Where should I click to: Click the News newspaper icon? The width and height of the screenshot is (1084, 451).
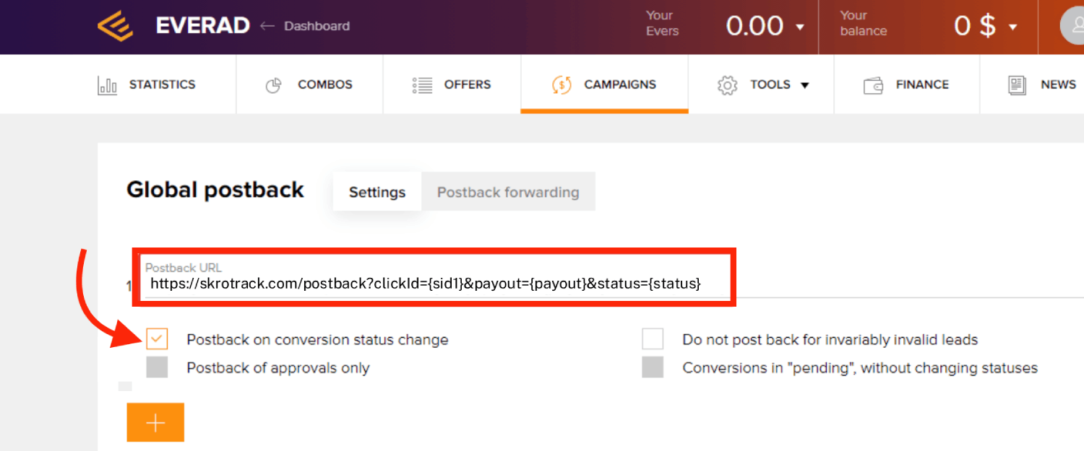[1018, 85]
